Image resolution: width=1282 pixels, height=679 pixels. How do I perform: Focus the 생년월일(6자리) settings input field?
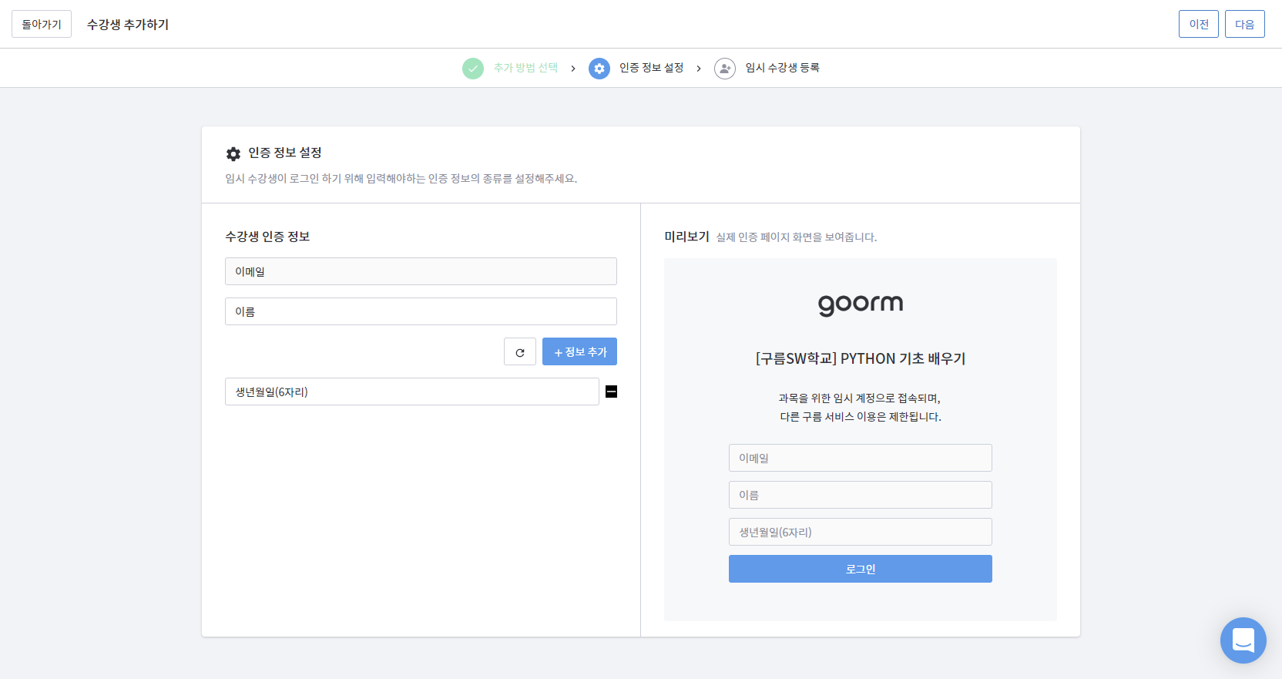pos(411,392)
